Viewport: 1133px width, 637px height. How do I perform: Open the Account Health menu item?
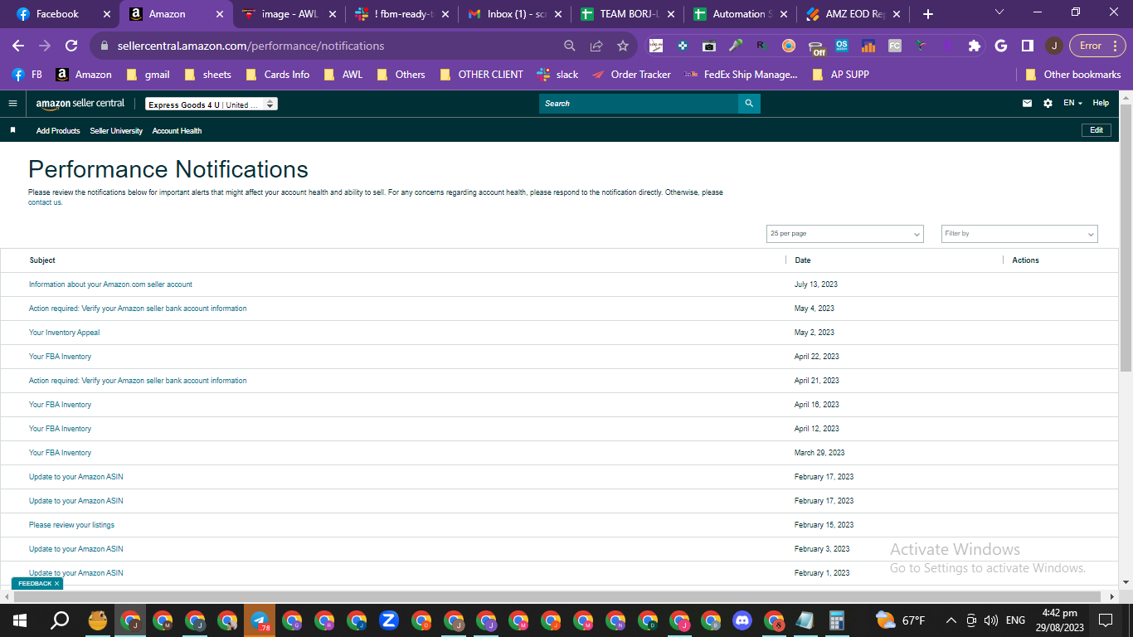tap(177, 131)
